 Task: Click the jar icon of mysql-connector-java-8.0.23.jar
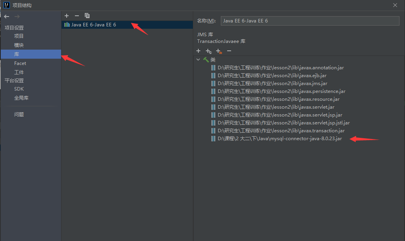(213, 139)
